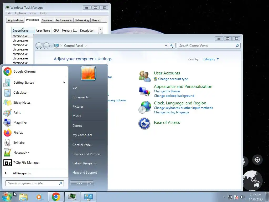Image resolution: width=269 pixels, height=202 pixels.
Task: Launch Paint from the Start menu
Action: click(x=35, y=113)
